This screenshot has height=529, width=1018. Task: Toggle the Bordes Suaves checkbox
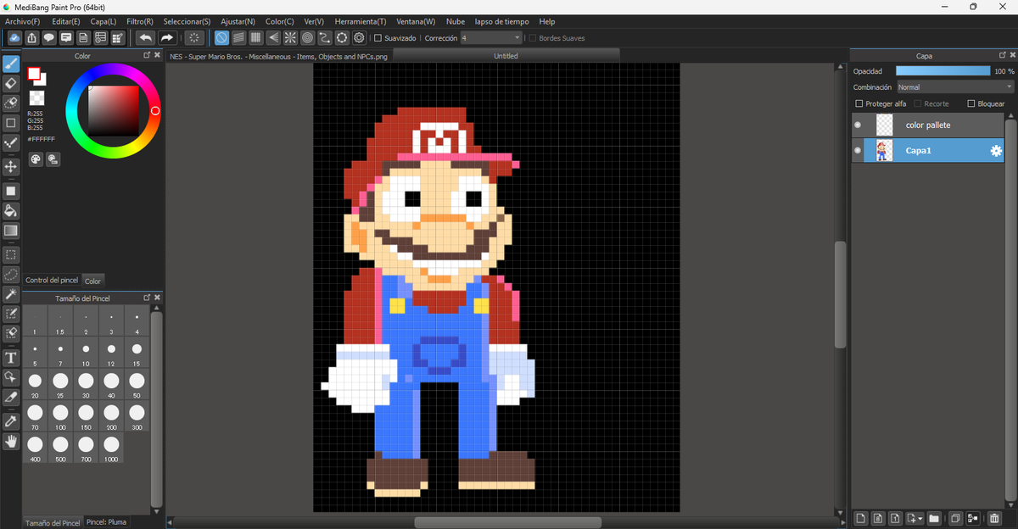coord(533,38)
